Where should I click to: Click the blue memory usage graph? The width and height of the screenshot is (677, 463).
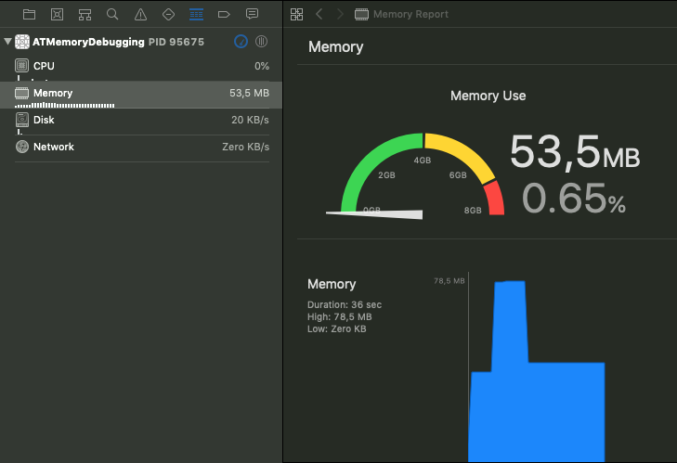click(x=537, y=399)
